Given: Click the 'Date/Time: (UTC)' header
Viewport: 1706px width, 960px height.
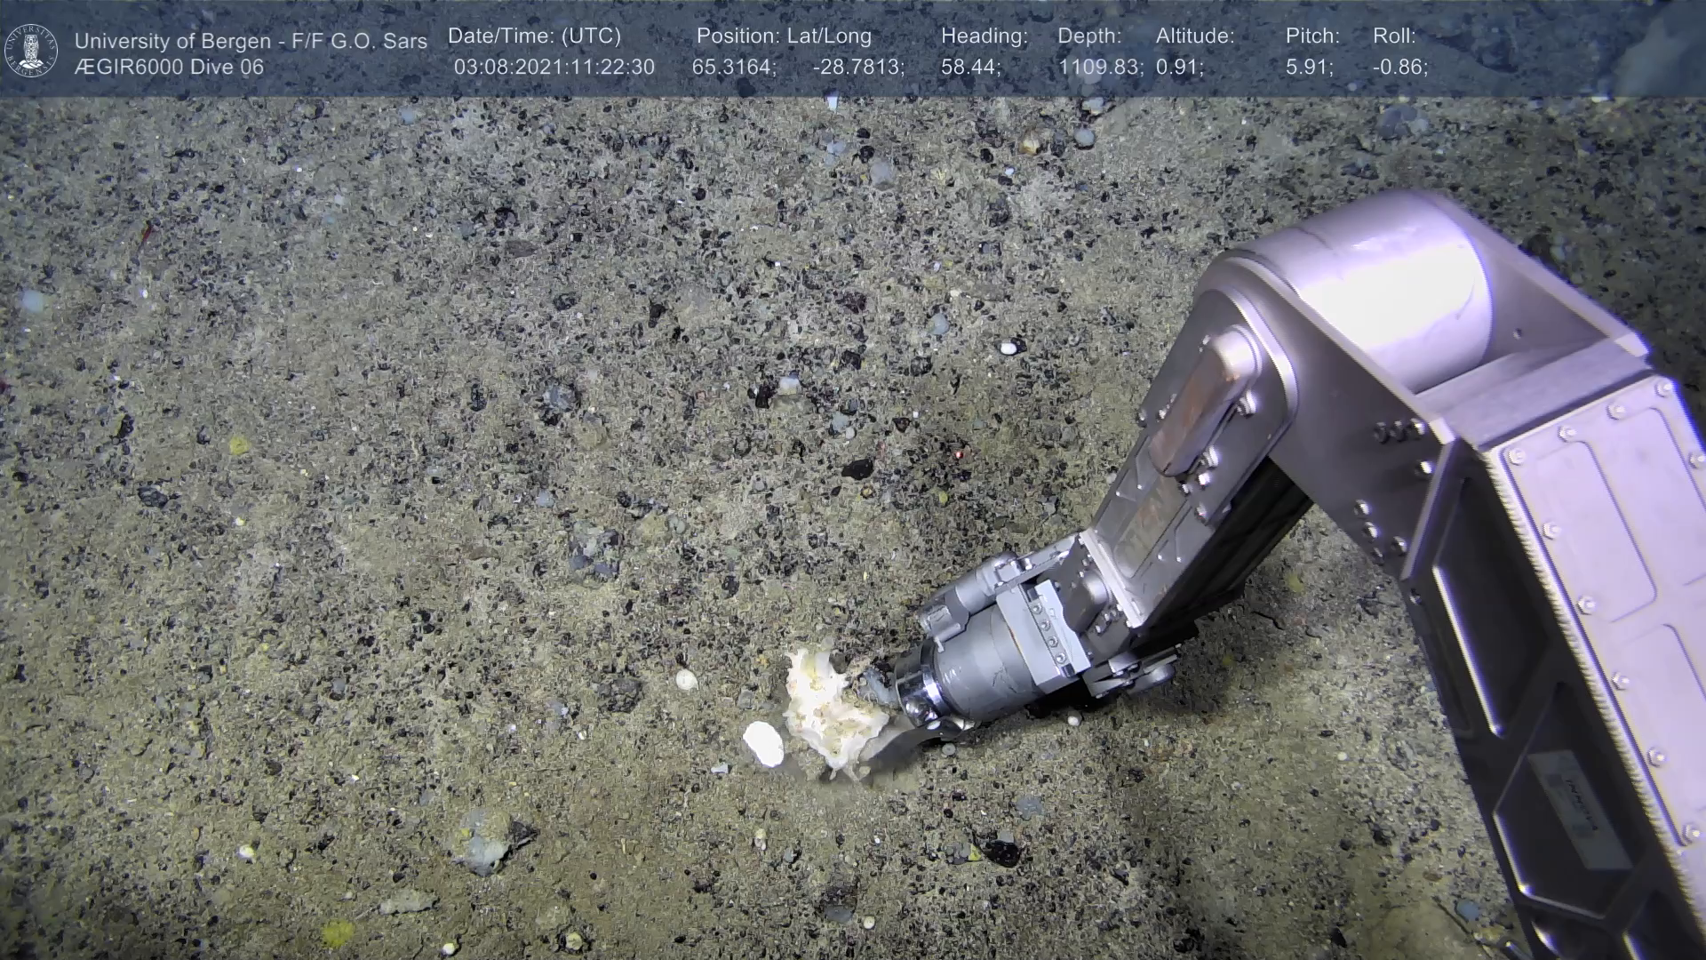Looking at the screenshot, I should pos(534,36).
